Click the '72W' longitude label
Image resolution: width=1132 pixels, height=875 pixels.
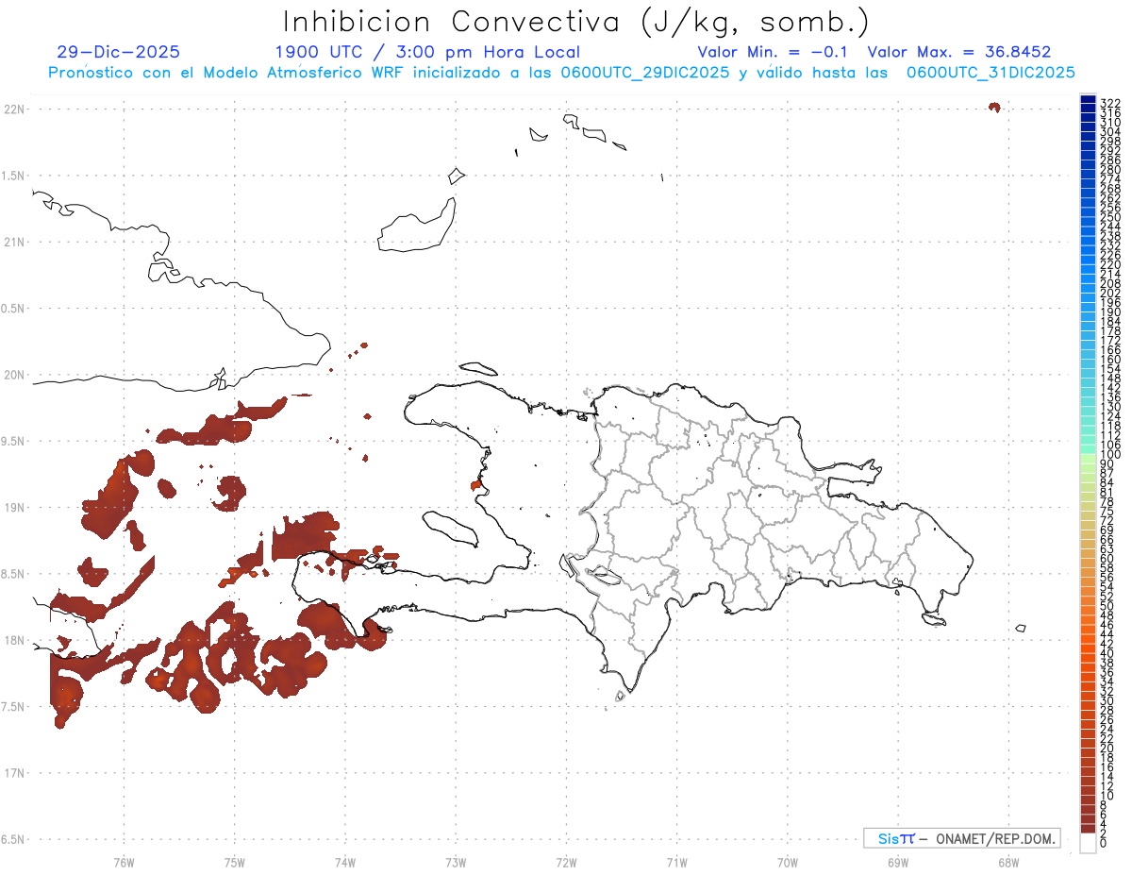pos(566,862)
